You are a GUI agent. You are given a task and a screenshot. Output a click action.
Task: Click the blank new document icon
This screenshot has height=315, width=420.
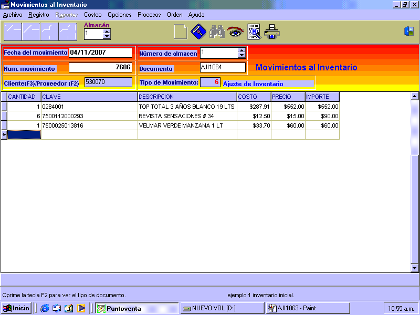tap(180, 32)
